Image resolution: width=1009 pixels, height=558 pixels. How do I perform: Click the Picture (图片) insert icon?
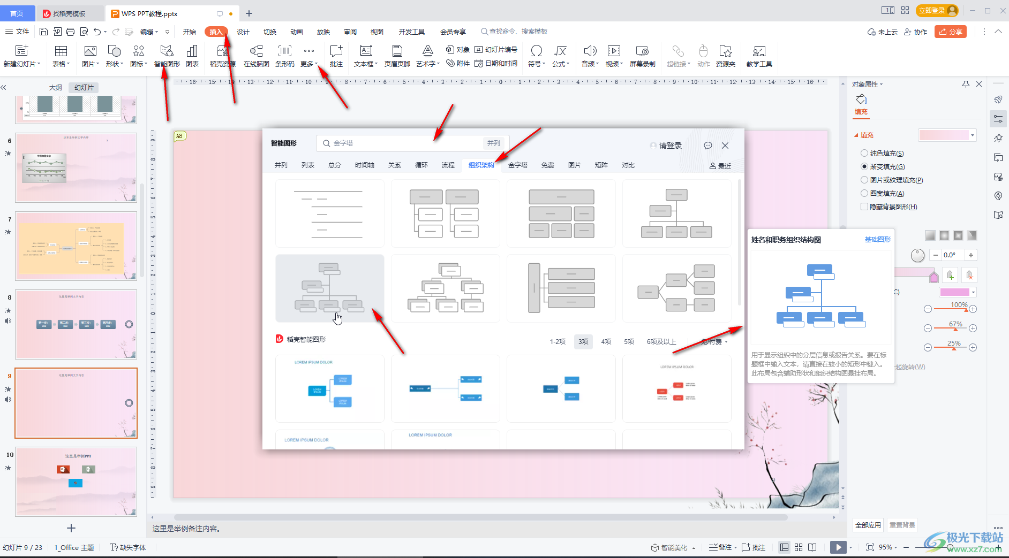click(x=90, y=56)
